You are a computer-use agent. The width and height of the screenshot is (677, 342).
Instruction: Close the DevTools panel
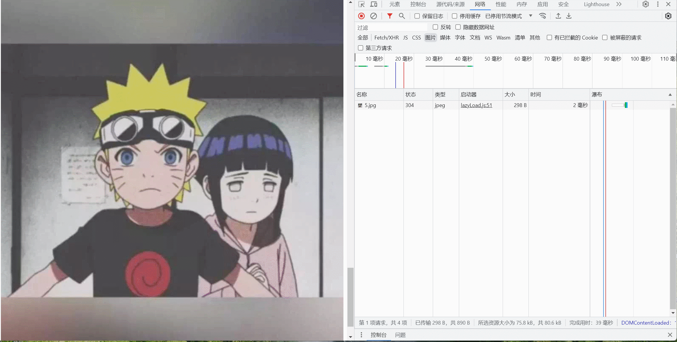668,4
